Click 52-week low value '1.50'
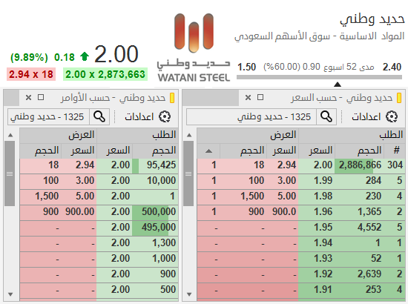The width and height of the screenshot is (408, 304). coord(247,67)
